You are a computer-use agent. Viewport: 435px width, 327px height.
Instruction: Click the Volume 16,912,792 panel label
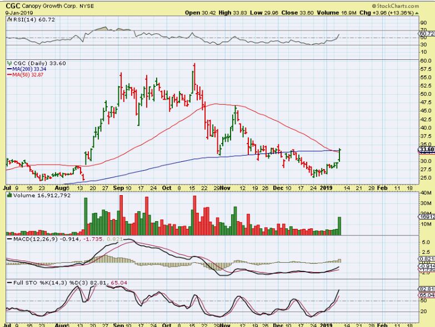tap(42, 195)
